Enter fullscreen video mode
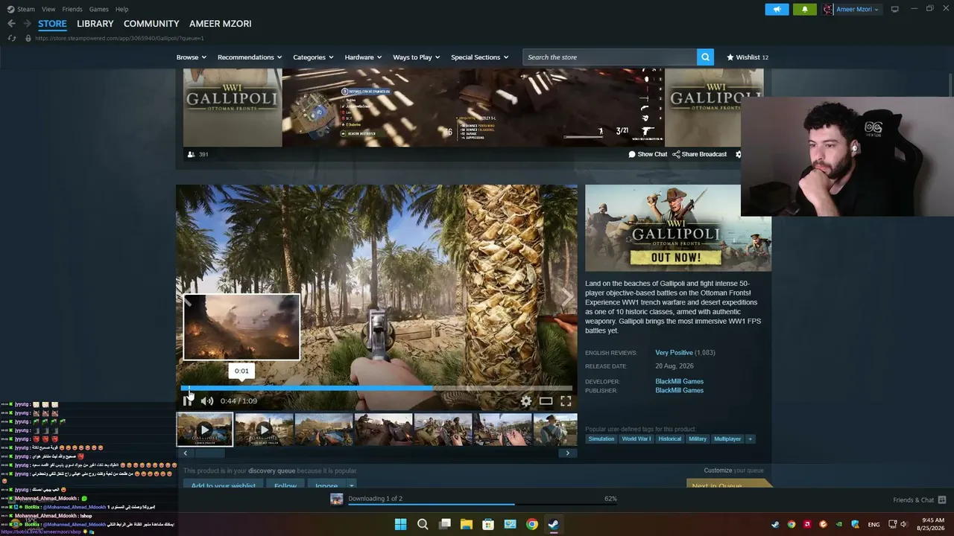The height and width of the screenshot is (536, 954). tap(566, 401)
